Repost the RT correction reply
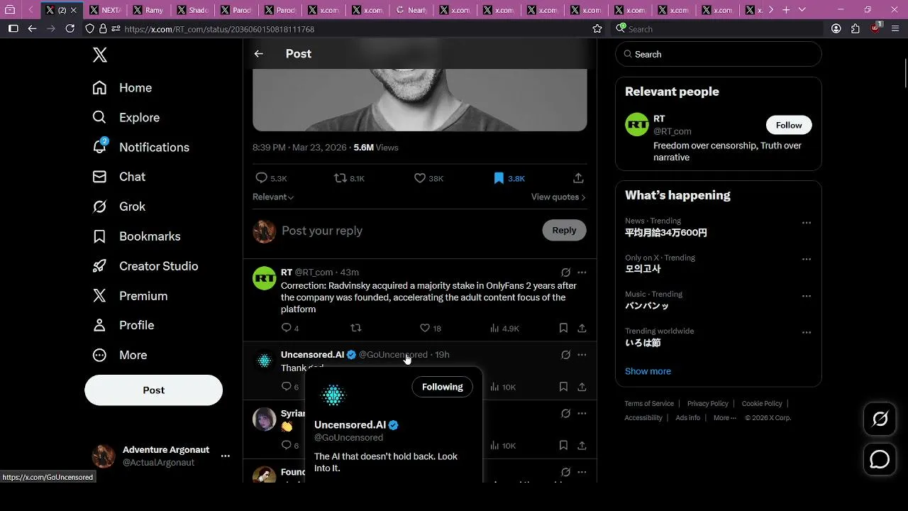 click(356, 328)
